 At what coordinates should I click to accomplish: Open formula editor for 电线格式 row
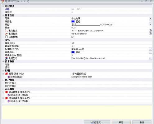(150, 34)
